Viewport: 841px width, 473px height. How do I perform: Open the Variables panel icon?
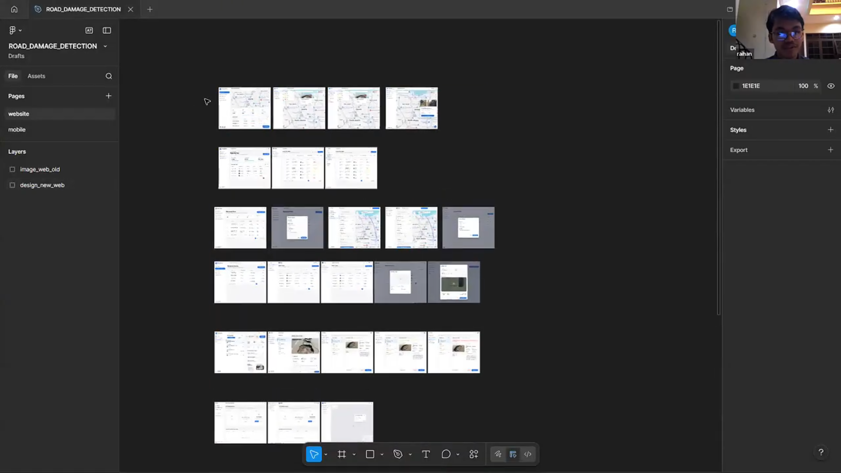(831, 109)
